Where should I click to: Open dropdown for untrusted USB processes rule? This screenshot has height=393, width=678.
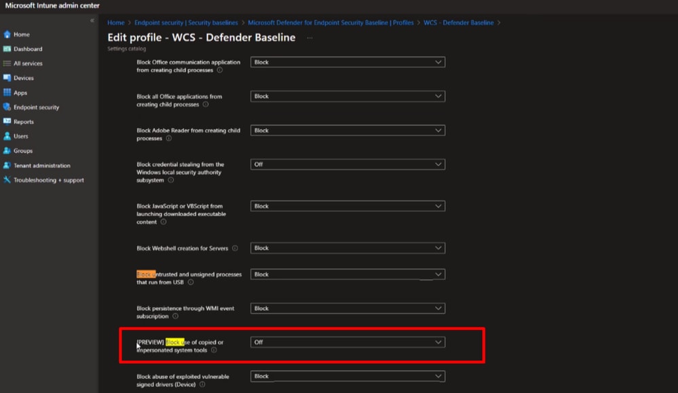347,274
